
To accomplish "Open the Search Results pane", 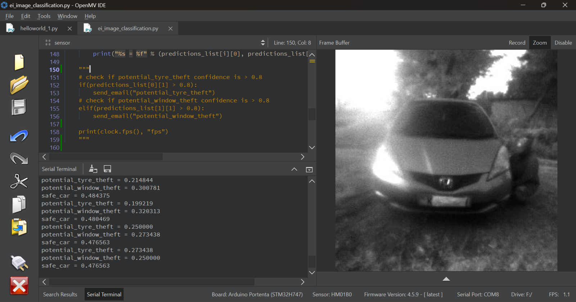I will click(x=60, y=294).
